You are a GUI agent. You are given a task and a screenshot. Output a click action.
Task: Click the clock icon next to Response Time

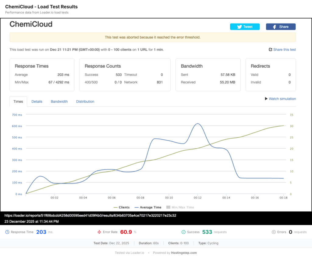click(x=7, y=232)
